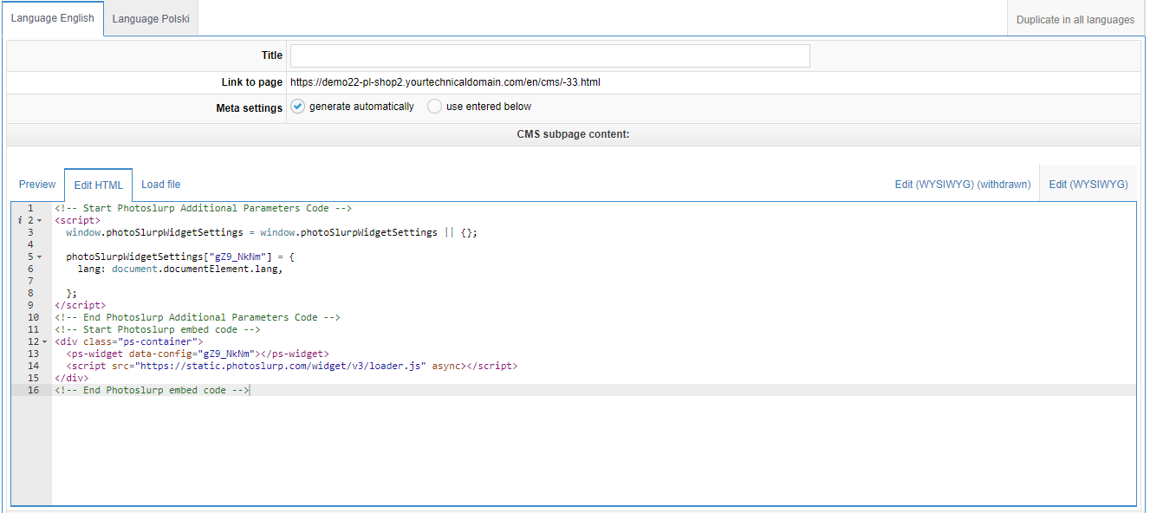The image size is (1150, 513).
Task: Click line number 16 in gutter
Action: click(33, 390)
